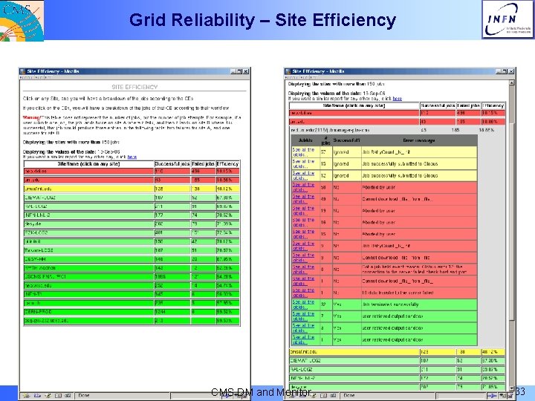Click 'SiteName (click on any site)' header in left window

click(x=88, y=164)
